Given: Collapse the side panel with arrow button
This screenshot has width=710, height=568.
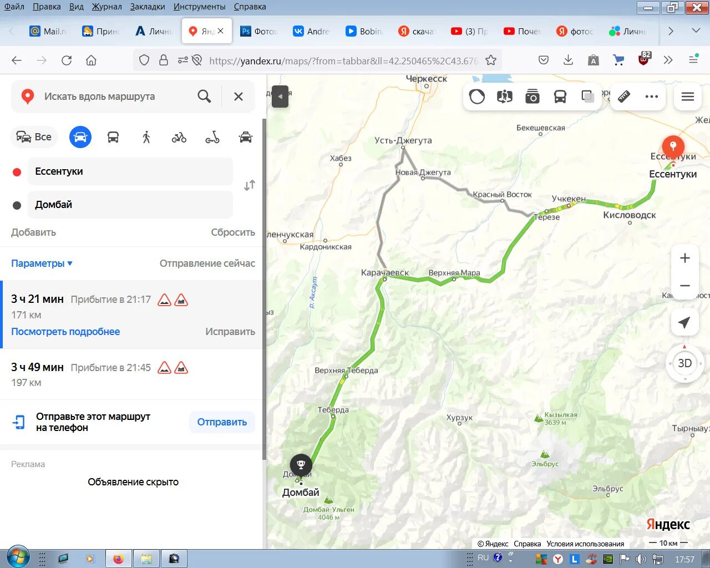Looking at the screenshot, I should [280, 97].
